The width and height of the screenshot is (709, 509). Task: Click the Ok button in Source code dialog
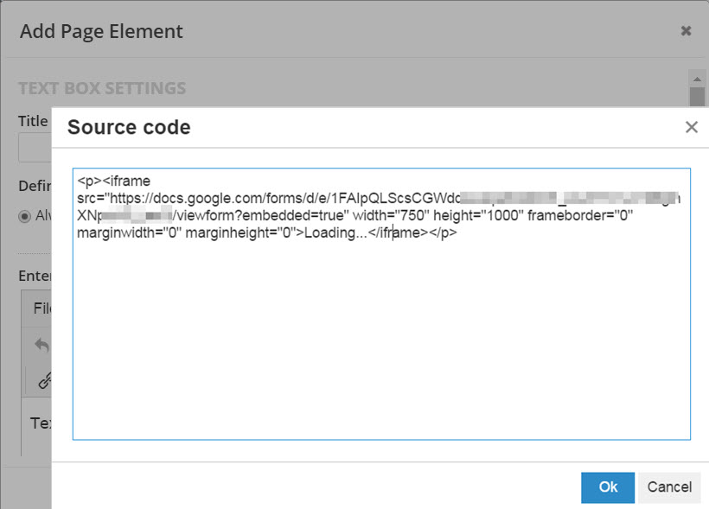pos(608,487)
